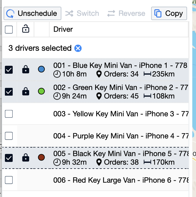
Task: Click the lock column header icon
Action: [26, 29]
